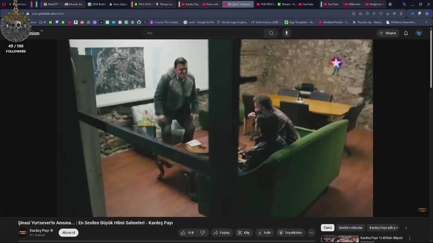Open edit/share page icon in address bar
Screen dimensions: 433x243
(354, 13)
